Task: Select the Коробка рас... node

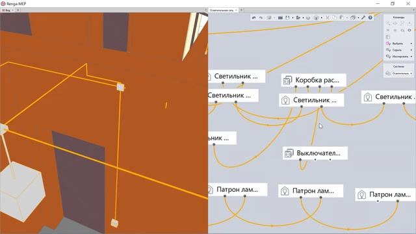Action: click(x=313, y=80)
